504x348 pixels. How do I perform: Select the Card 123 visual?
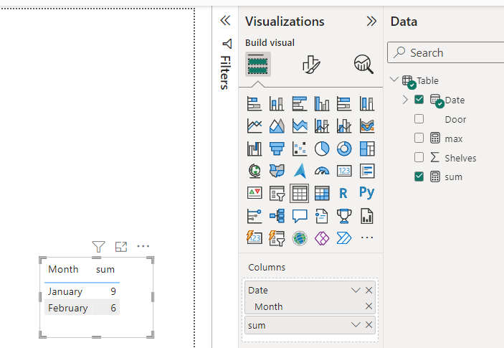click(x=344, y=171)
